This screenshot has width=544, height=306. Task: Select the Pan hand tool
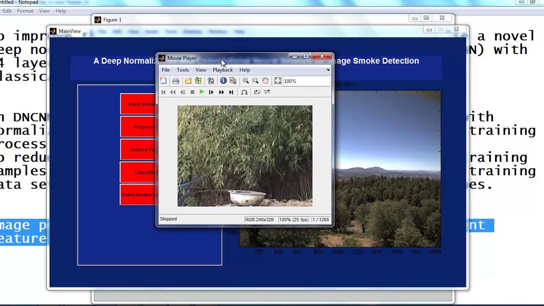(x=265, y=81)
